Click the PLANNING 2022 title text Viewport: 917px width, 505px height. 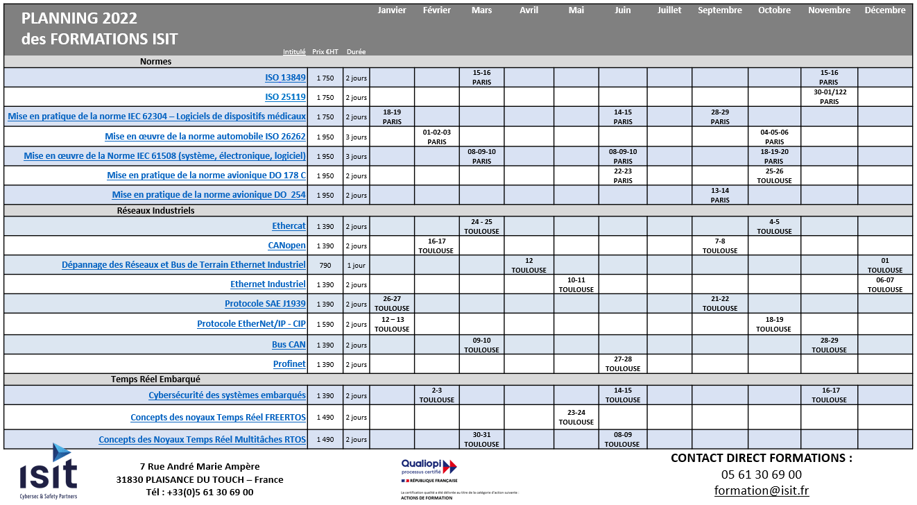79,19
